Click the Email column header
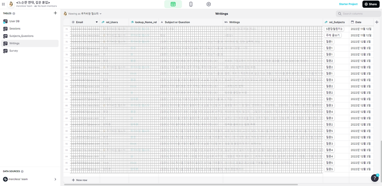This screenshot has width=382, height=186. (x=85, y=22)
